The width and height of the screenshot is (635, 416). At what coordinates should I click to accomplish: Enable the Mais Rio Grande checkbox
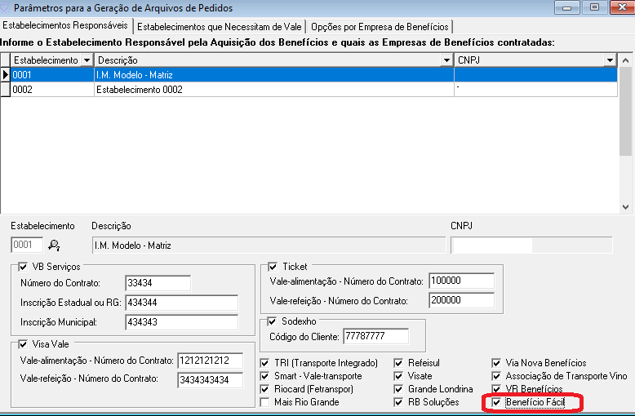(x=265, y=402)
